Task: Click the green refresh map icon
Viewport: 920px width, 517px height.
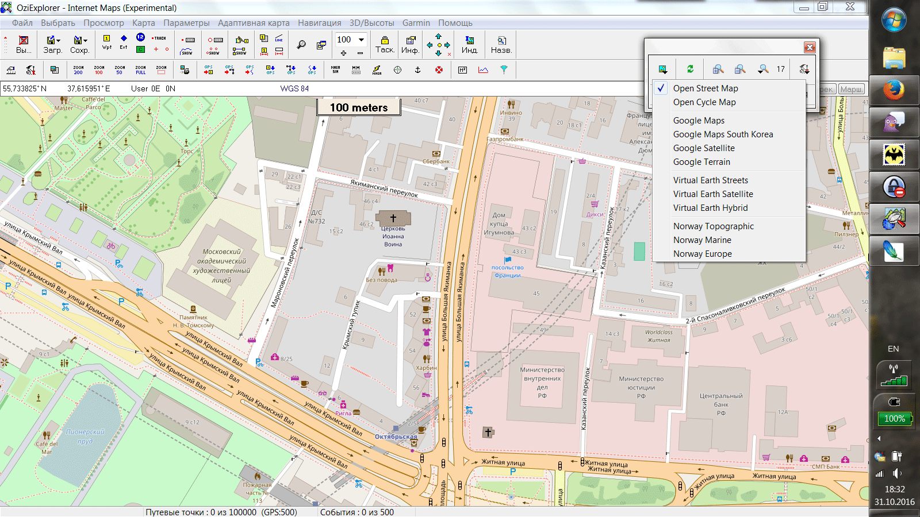Action: click(x=690, y=69)
